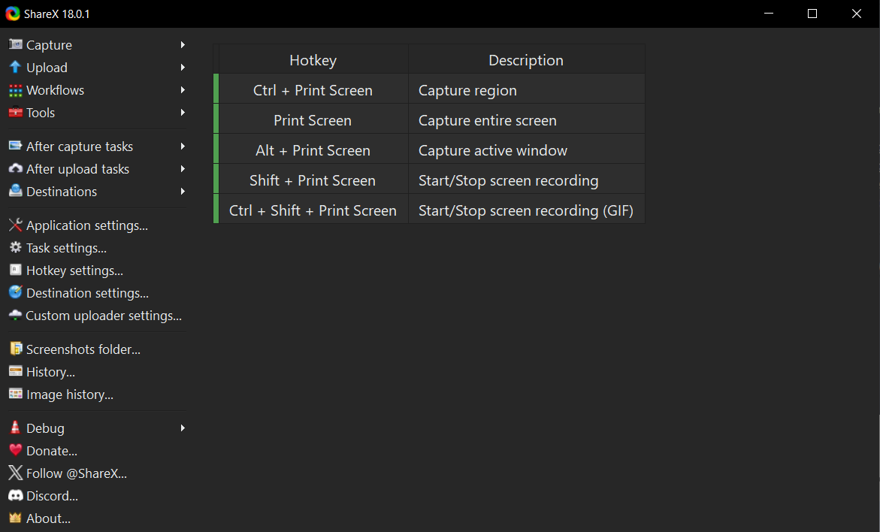This screenshot has width=880, height=532.
Task: Click the After capture tasks icon
Action: [x=15, y=146]
